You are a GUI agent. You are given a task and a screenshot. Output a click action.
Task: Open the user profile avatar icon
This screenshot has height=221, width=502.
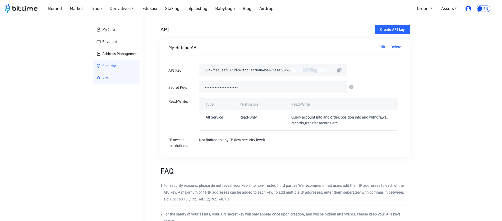pyautogui.click(x=468, y=9)
